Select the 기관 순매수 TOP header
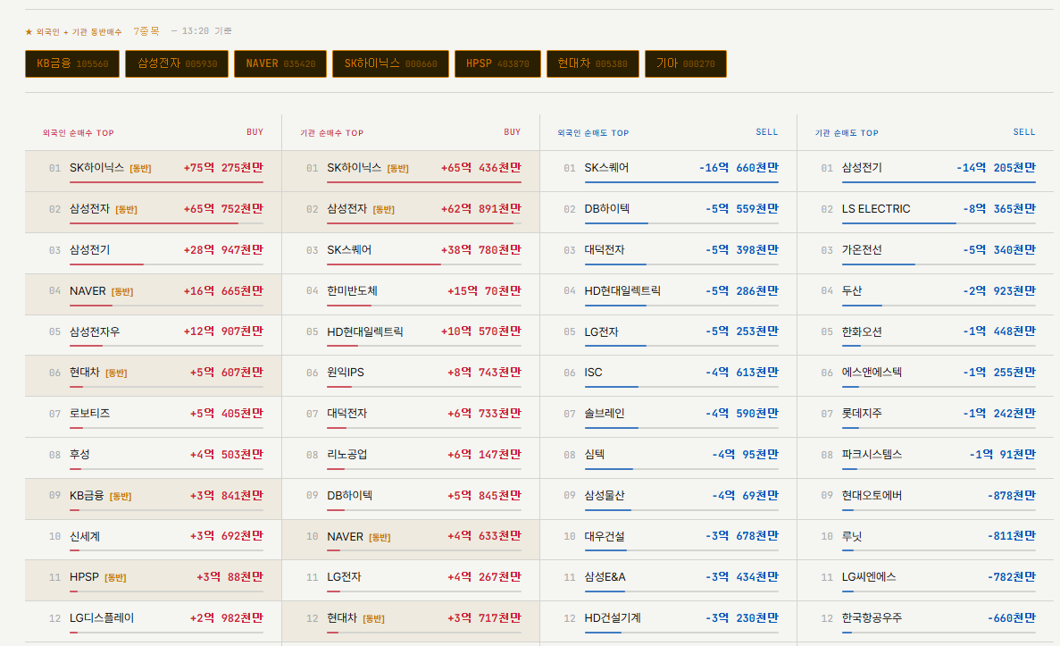The width and height of the screenshot is (1060, 646). tap(332, 133)
